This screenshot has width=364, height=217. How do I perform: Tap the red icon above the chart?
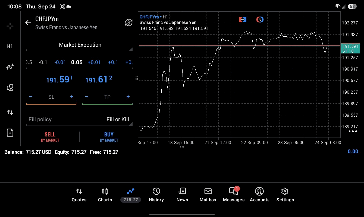coord(243,20)
